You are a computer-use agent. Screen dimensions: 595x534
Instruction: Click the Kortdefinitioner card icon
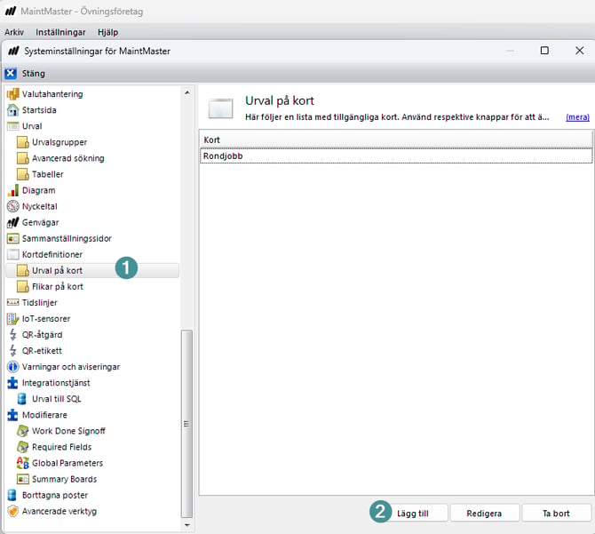(x=13, y=254)
